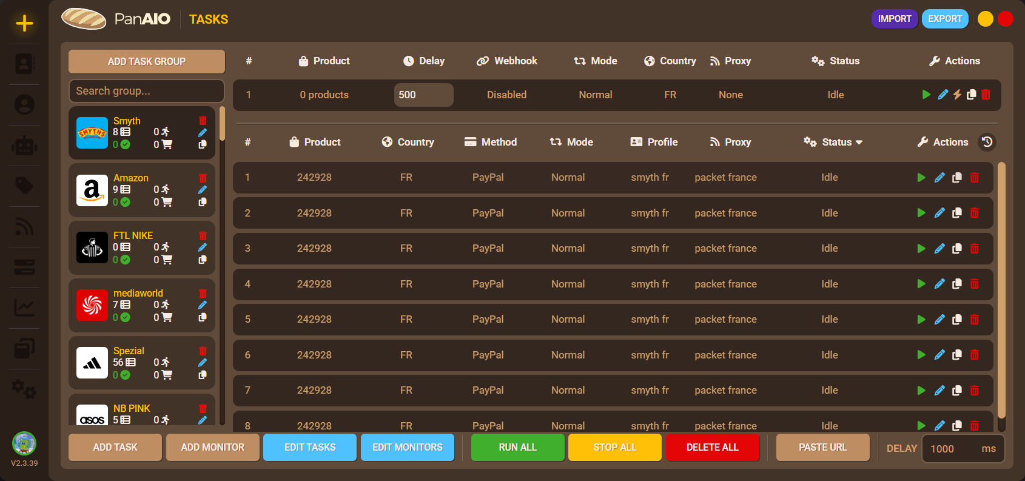Duplicate task 2 using the copy icon
This screenshot has width=1025, height=481.
coord(957,213)
